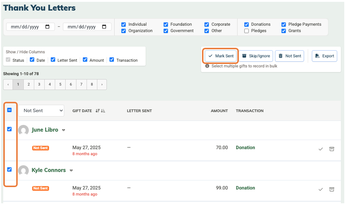Click the Export button
345x204 pixels.
pyautogui.click(x=324, y=56)
